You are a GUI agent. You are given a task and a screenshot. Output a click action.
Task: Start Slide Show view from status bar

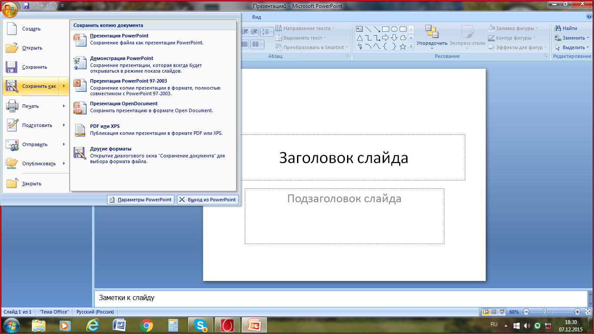tap(502, 312)
